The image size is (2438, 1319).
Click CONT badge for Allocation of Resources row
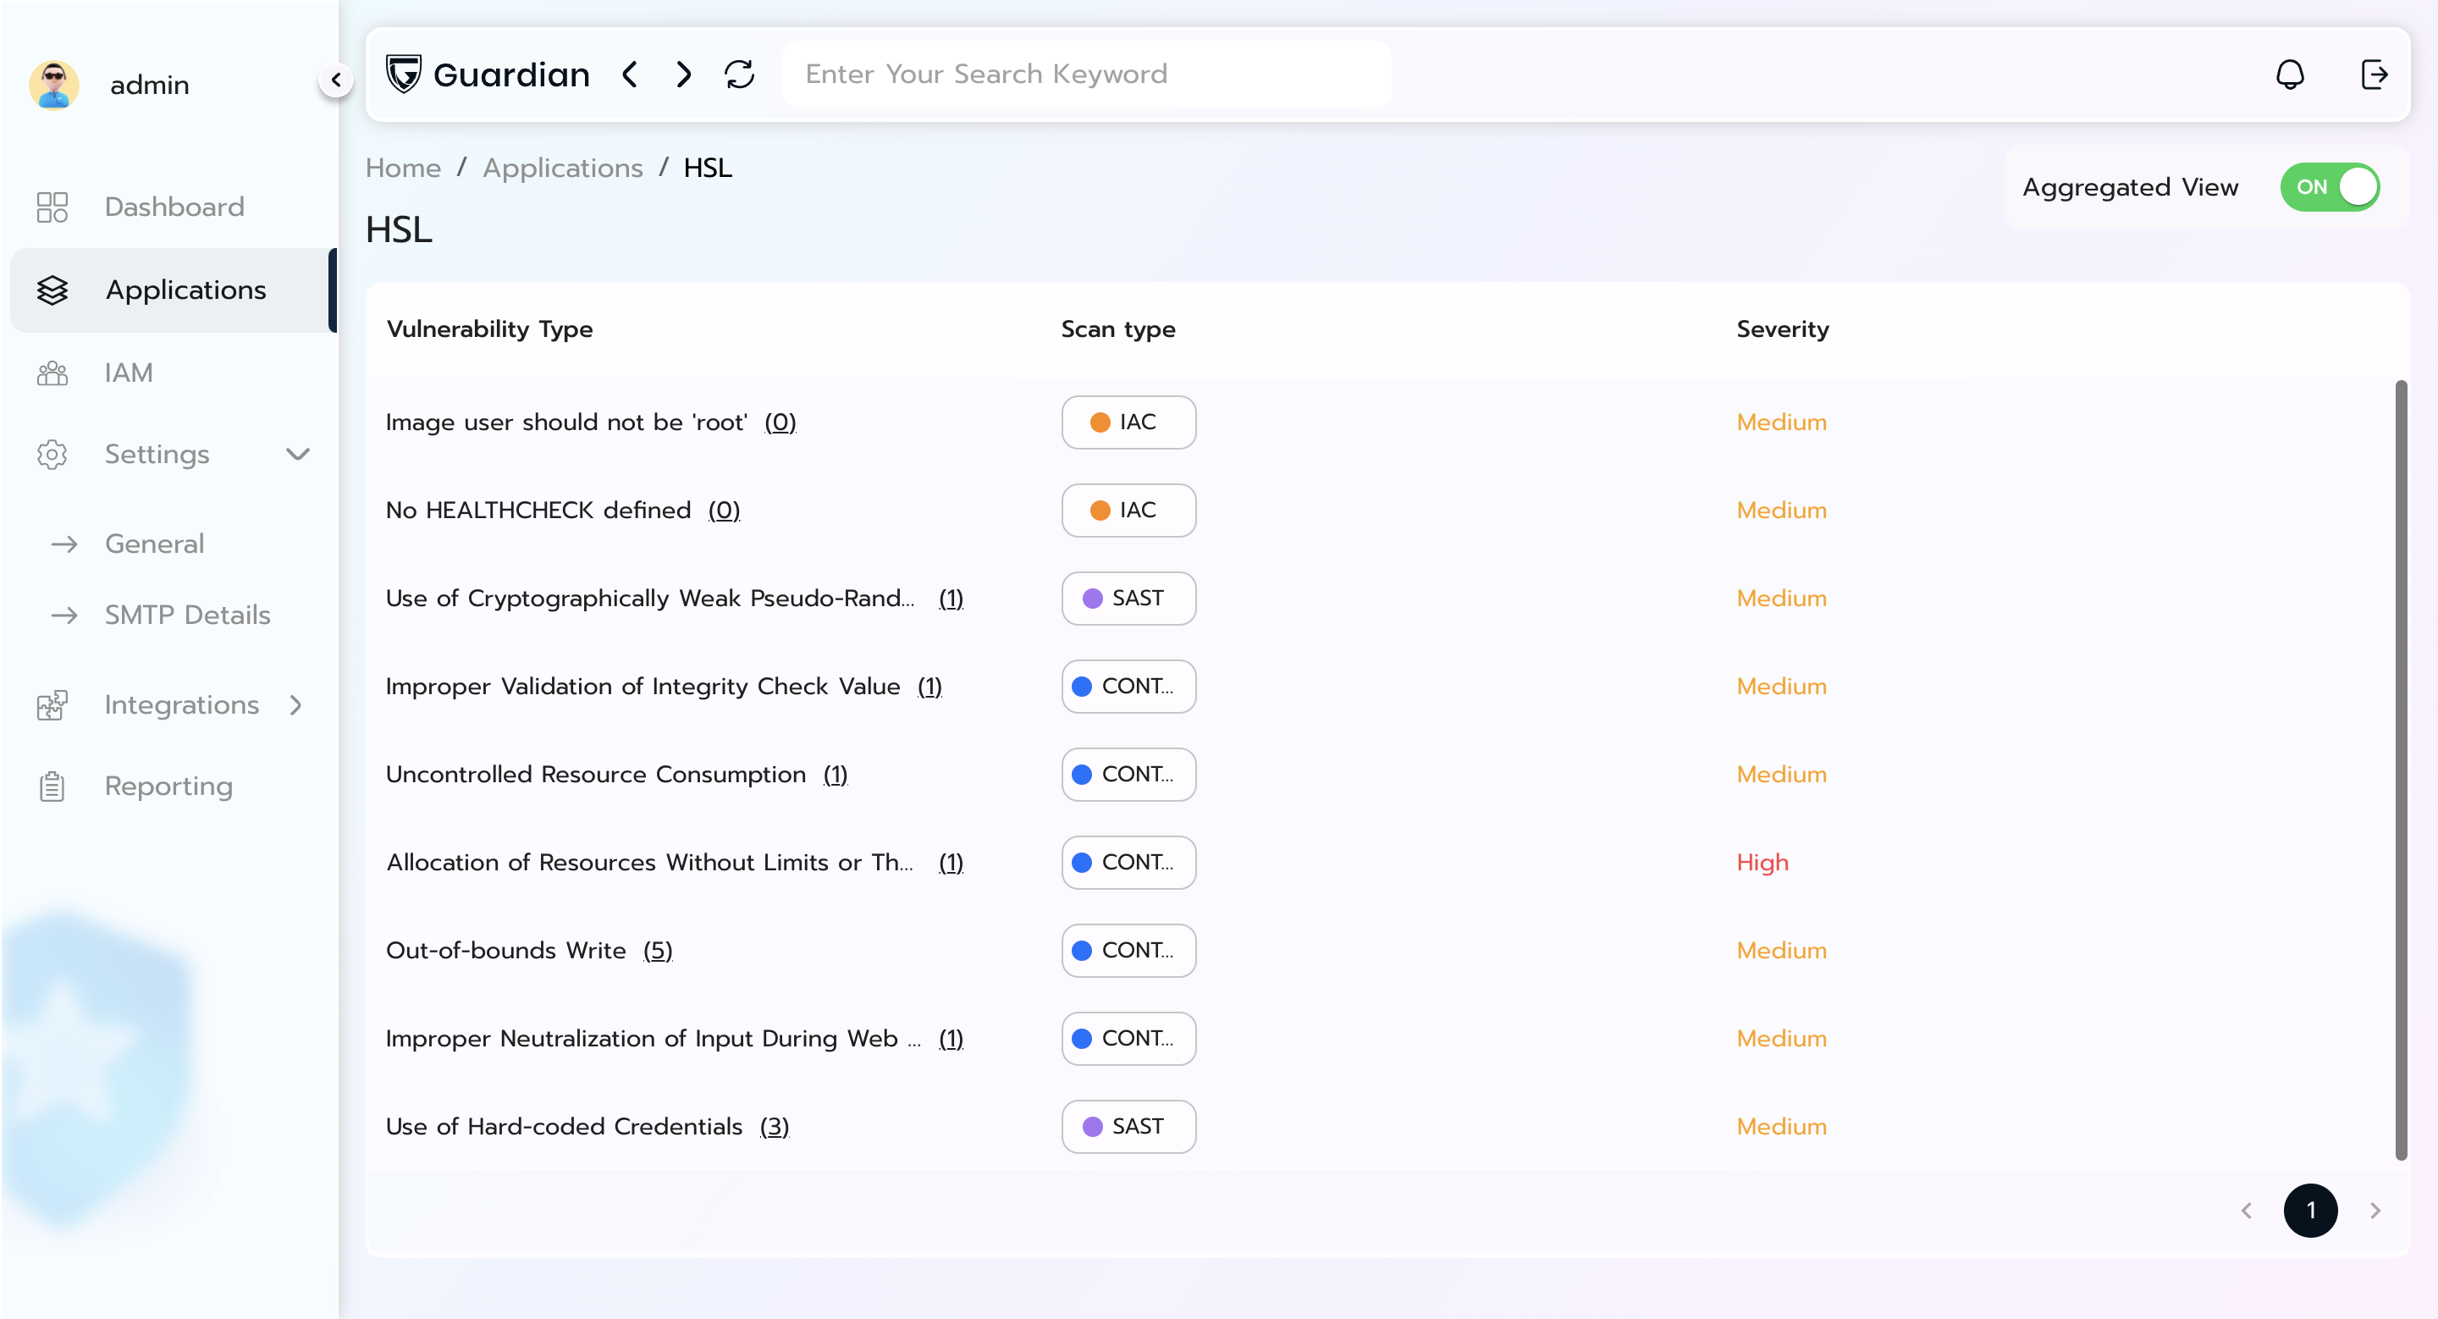tap(1128, 862)
